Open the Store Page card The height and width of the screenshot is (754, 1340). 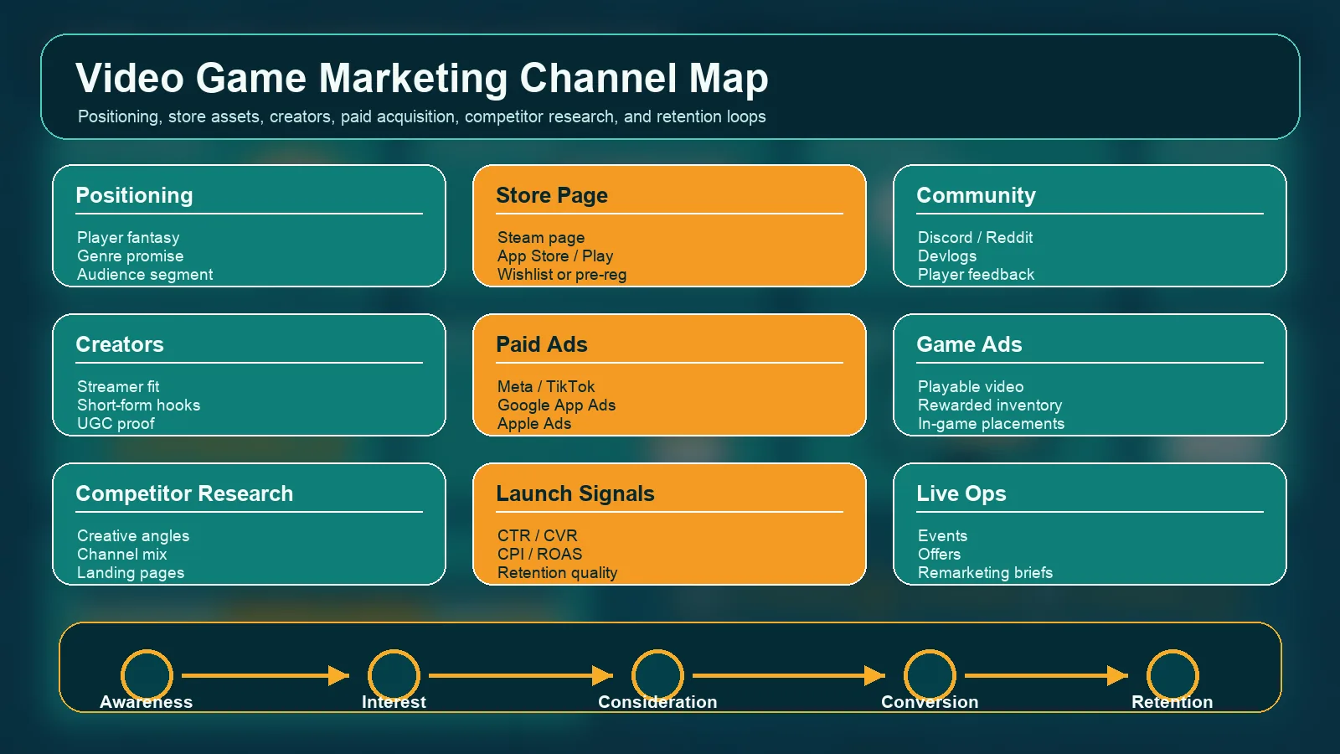670,226
